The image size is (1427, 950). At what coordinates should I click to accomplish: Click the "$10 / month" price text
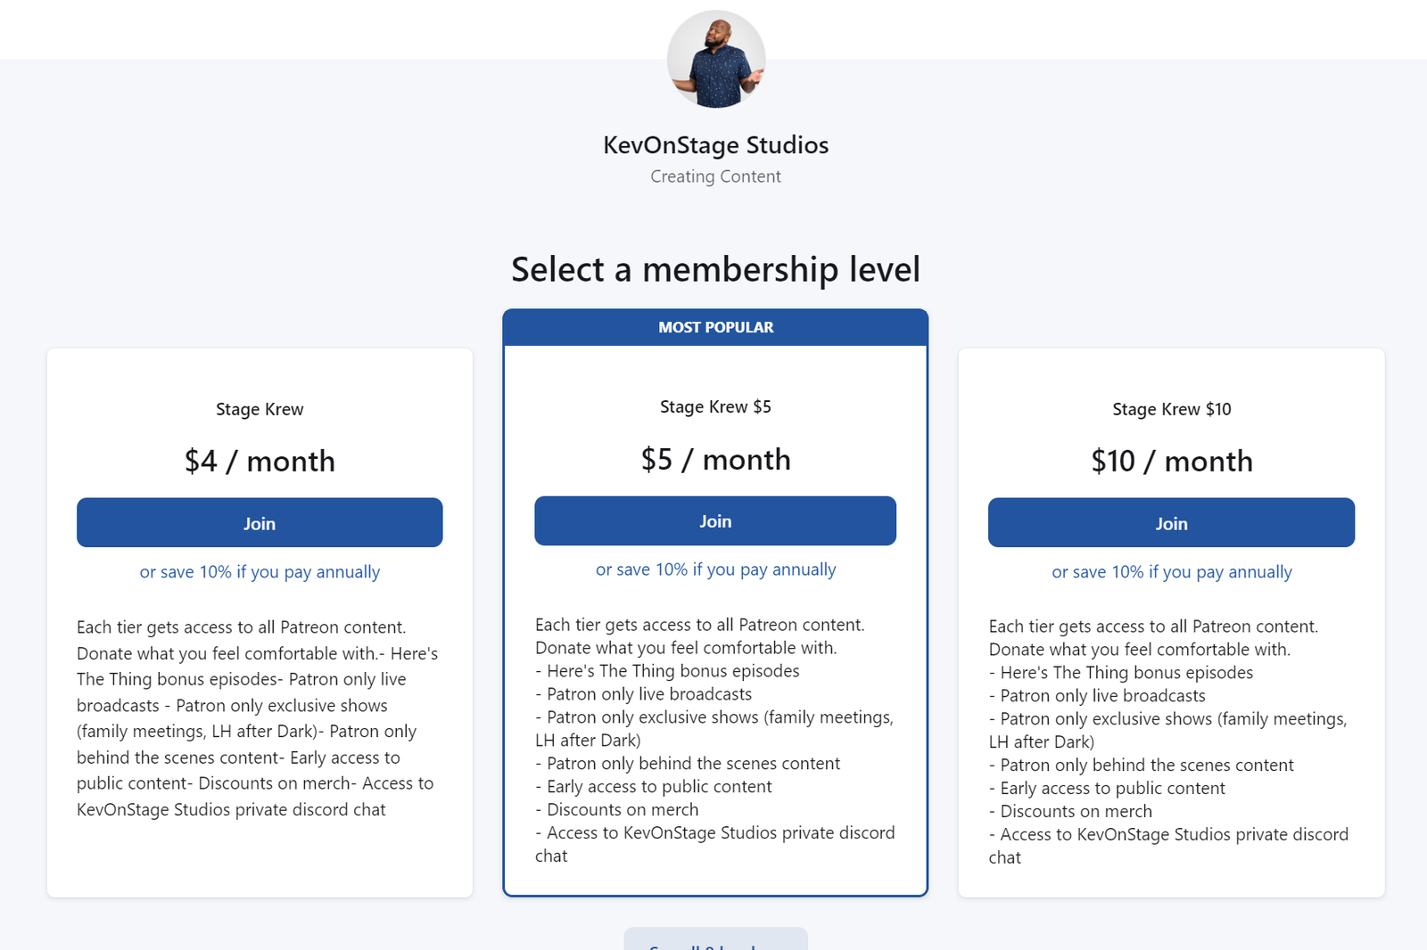(1171, 462)
